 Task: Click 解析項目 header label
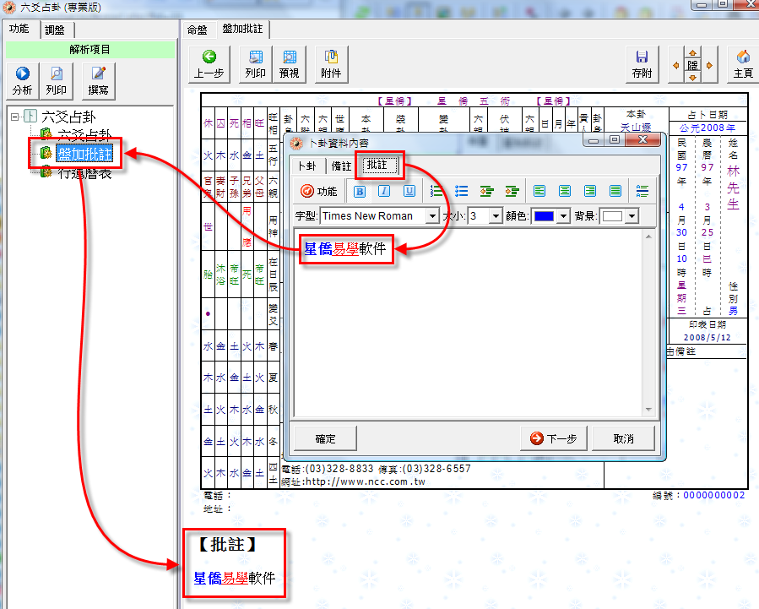pos(90,49)
